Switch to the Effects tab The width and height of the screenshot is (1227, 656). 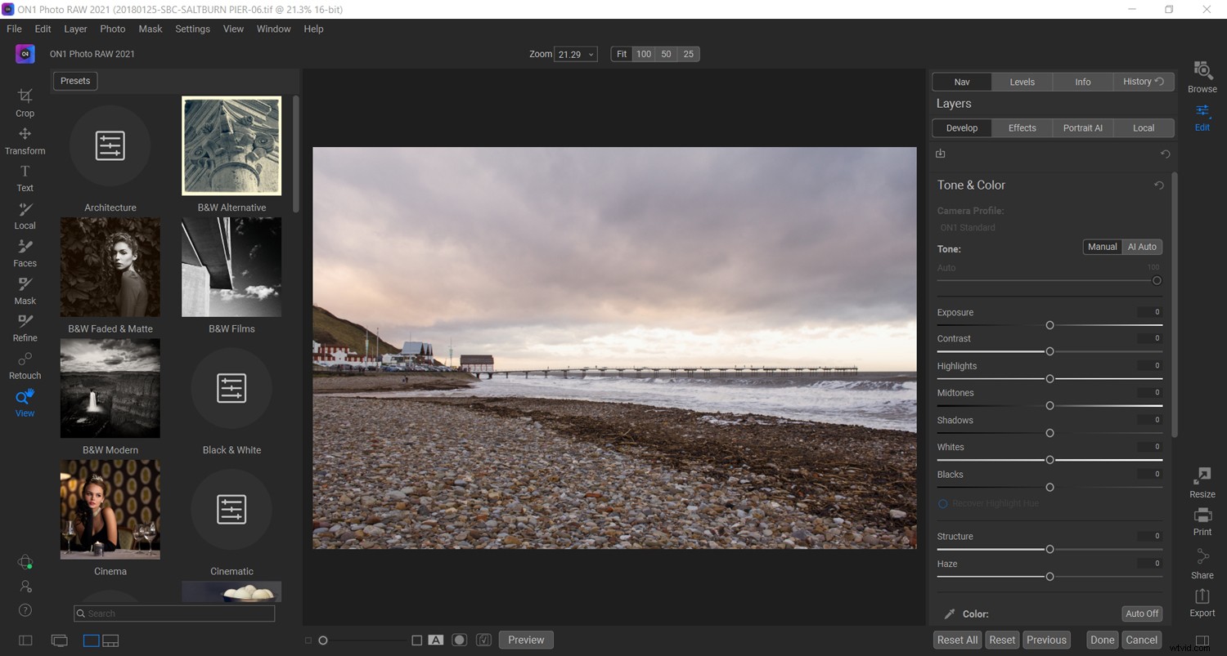tap(1022, 127)
